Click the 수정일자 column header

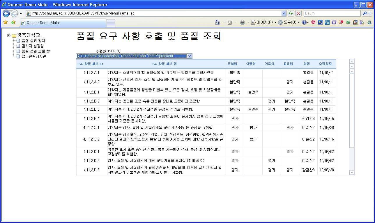pos(325,64)
